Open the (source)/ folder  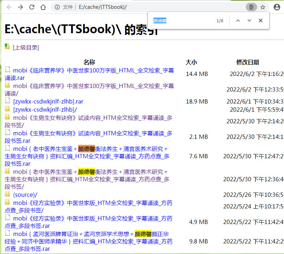click(25, 195)
